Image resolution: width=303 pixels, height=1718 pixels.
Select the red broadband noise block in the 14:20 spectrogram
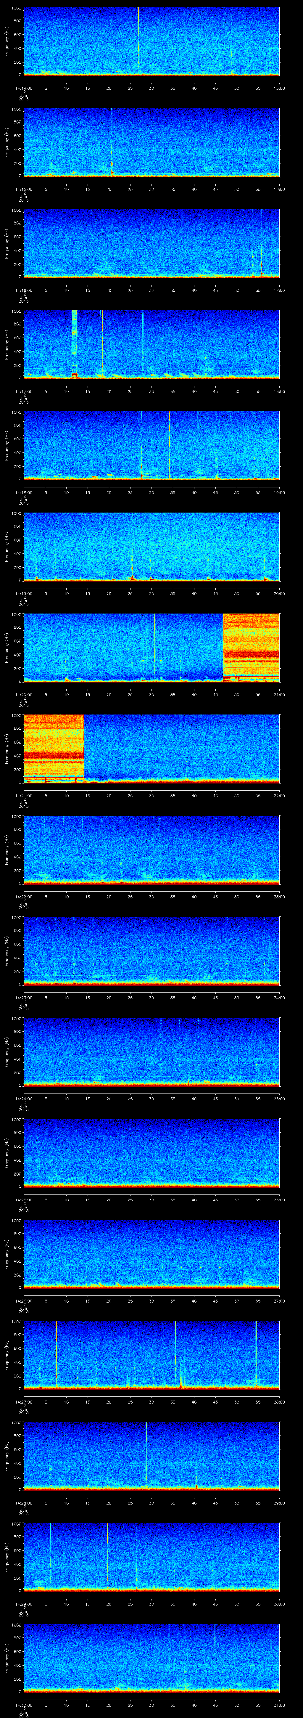click(x=251, y=647)
